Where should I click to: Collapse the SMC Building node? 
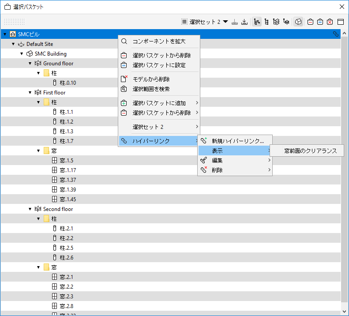click(22, 54)
